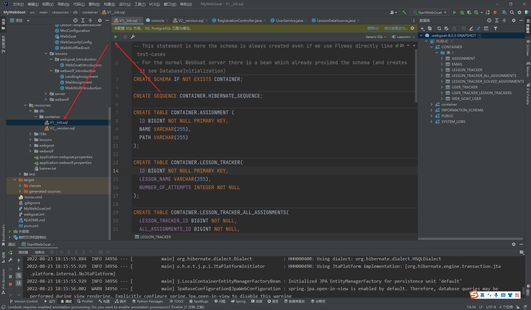This screenshot has height=310, width=531.
Task: Click UTF-8 encoding in status bar
Action: click(x=491, y=307)
